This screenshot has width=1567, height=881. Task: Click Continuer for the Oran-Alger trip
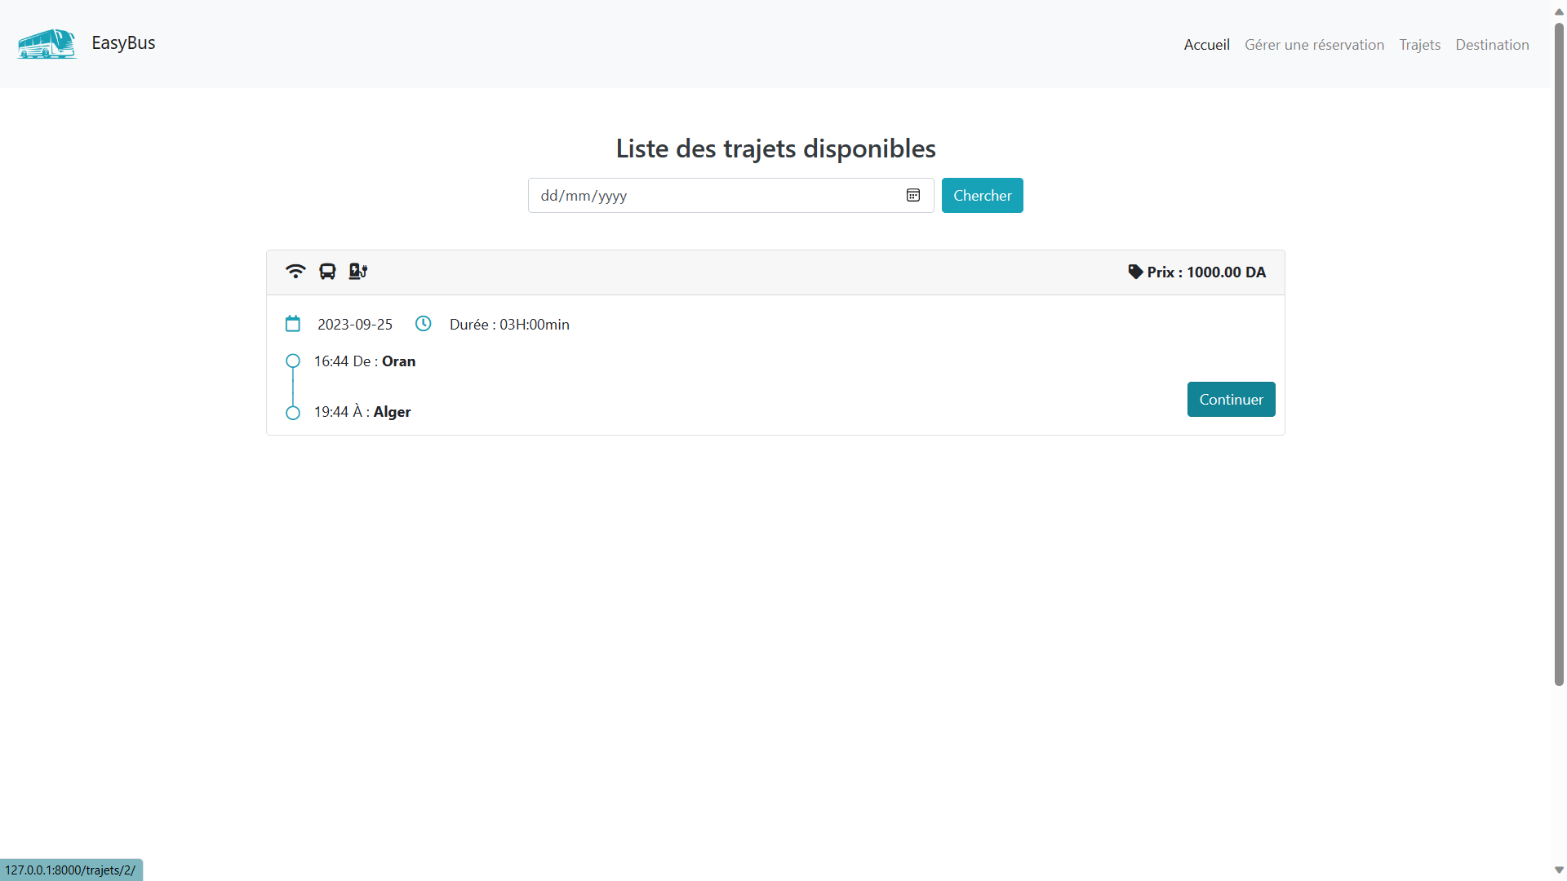1231,399
